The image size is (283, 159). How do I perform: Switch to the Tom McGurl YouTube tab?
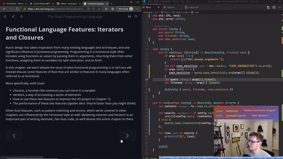[14, 4]
